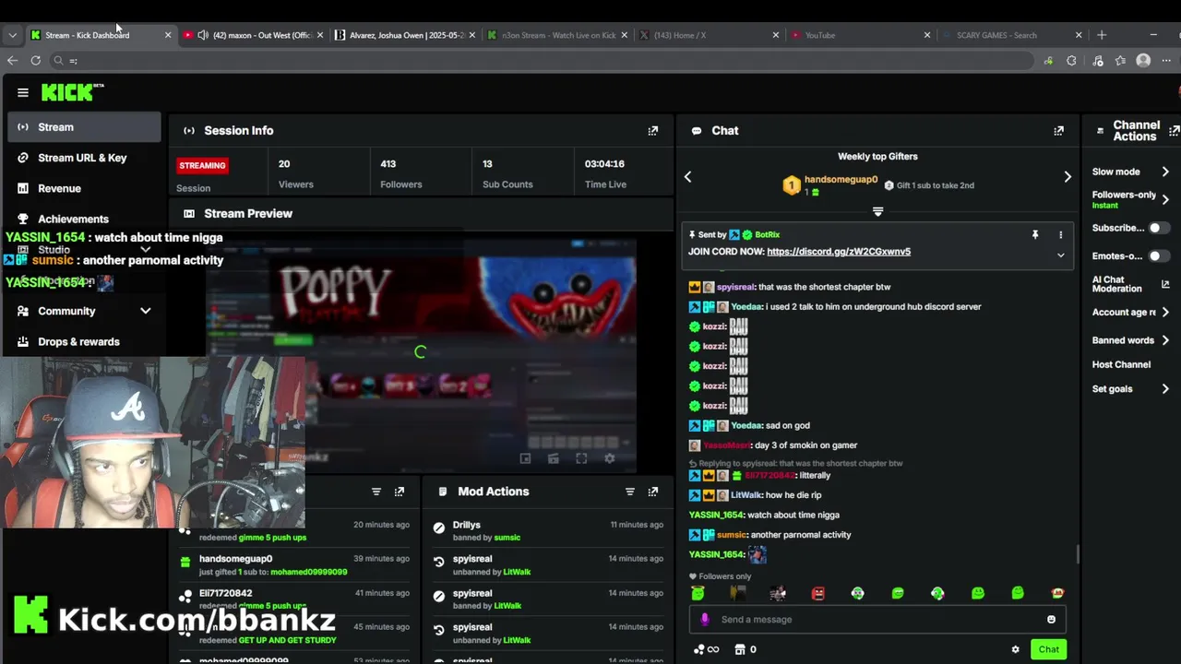This screenshot has height=664, width=1181.
Task: Filter the activity feed list
Action: coord(376,492)
